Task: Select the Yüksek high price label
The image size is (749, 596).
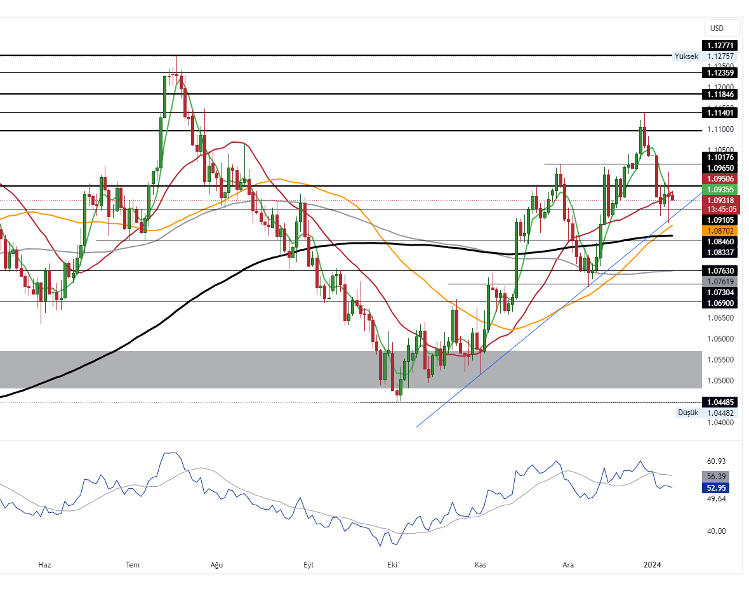Action: (686, 56)
